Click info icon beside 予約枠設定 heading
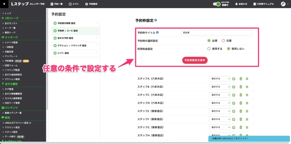This screenshot has width=291, height=144. point(156,20)
